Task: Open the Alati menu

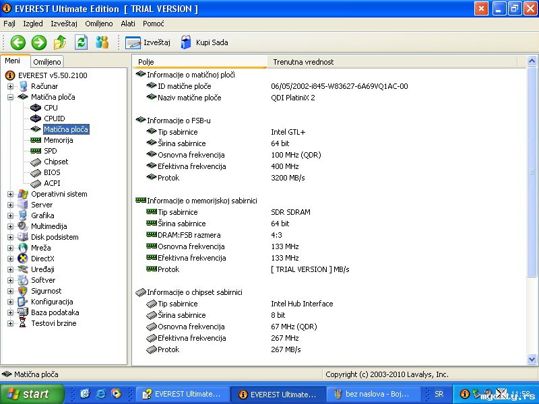Action: pos(127,24)
